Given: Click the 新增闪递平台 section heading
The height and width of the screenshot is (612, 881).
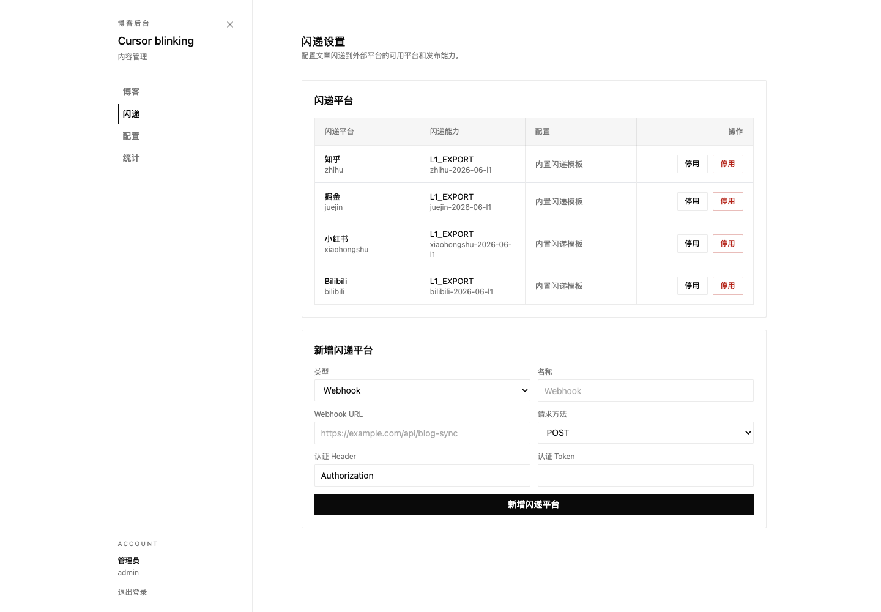Looking at the screenshot, I should point(343,350).
